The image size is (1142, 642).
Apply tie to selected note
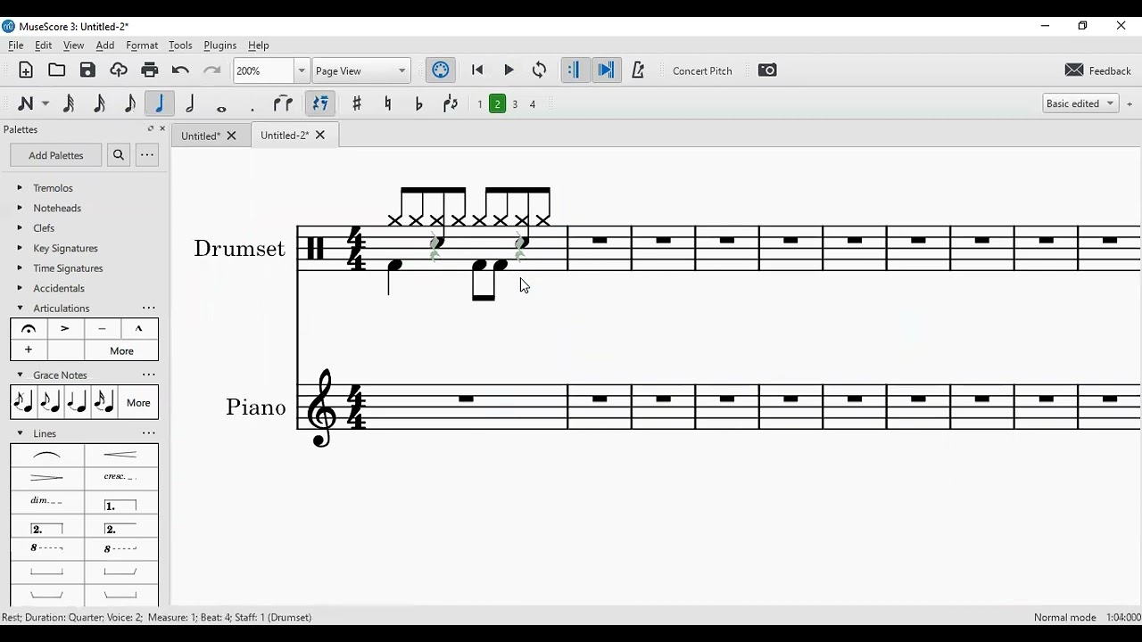point(284,103)
